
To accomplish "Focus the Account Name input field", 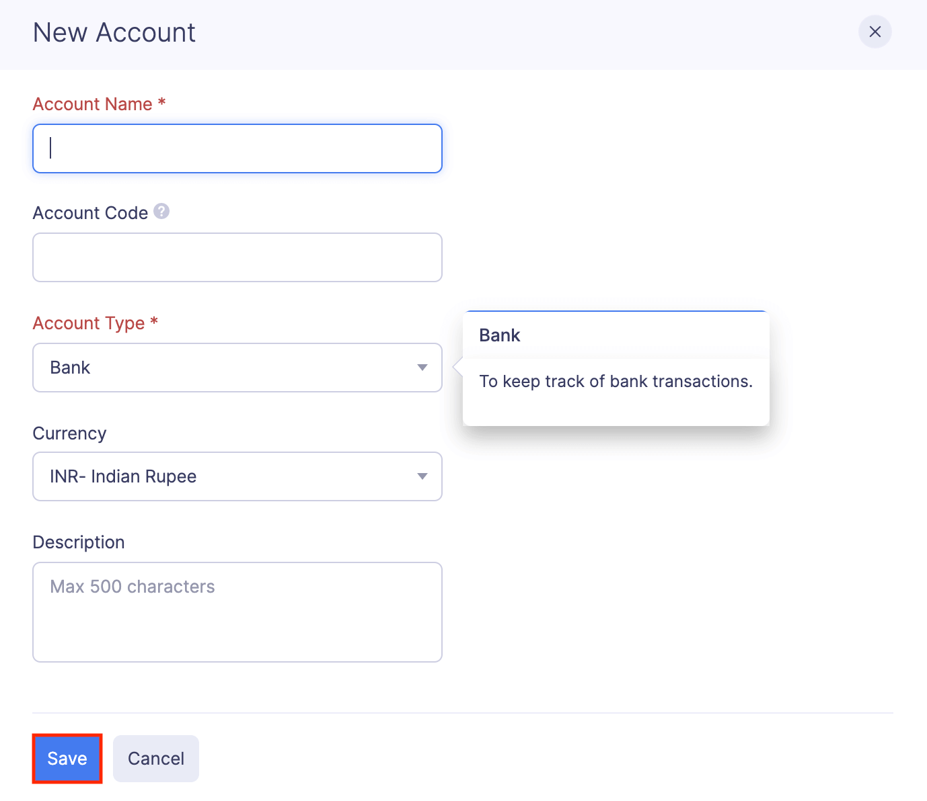I will coord(237,149).
